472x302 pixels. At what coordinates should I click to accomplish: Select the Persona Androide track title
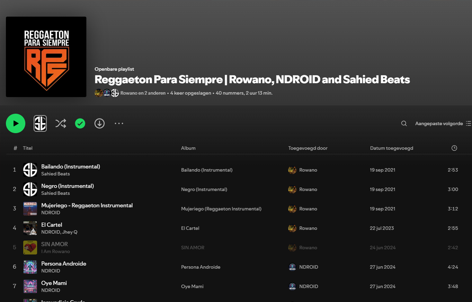pyautogui.click(x=63, y=263)
